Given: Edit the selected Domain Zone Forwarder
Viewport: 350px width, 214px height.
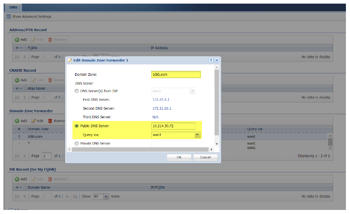Looking at the screenshot, I should coord(38,121).
